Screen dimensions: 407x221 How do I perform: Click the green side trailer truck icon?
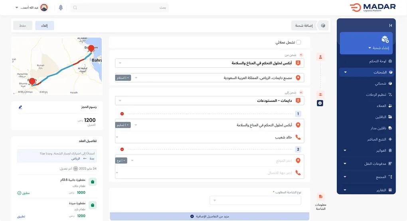(92, 182)
